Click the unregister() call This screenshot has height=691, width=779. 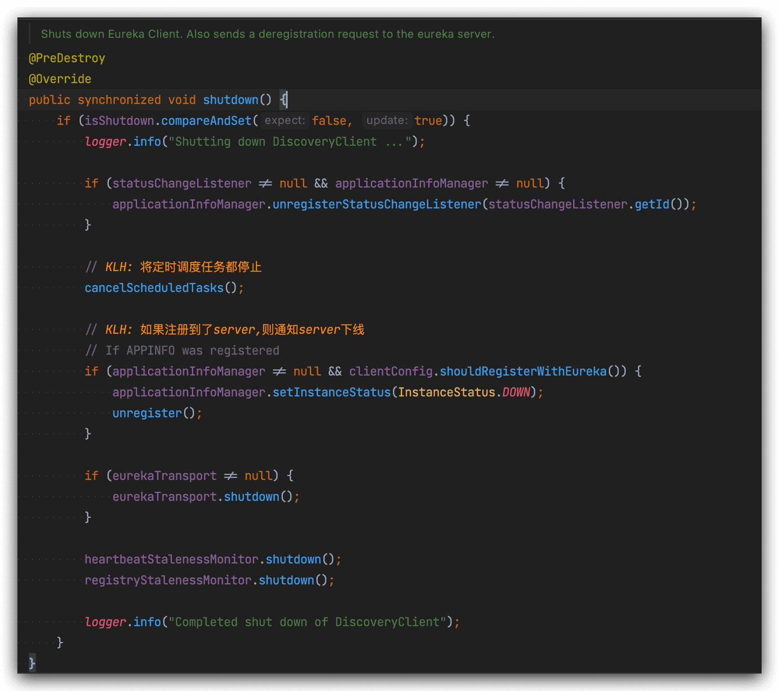tap(154, 413)
